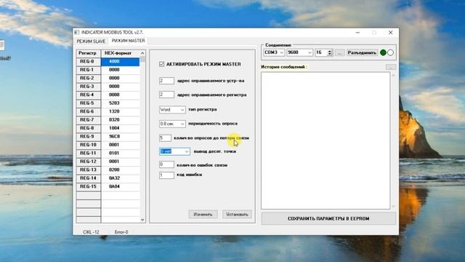Select the REG-13 HEX cell 0200
Viewport: 465px width, 262px height.
coord(121,170)
